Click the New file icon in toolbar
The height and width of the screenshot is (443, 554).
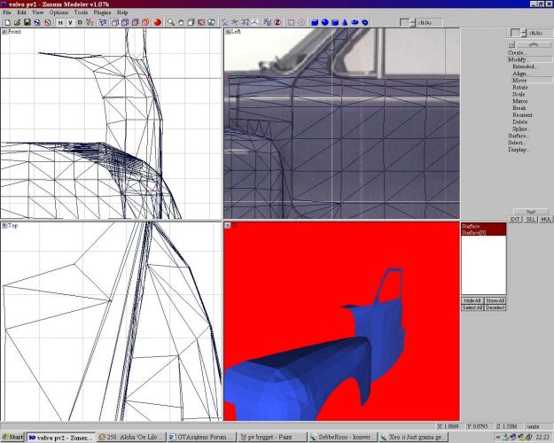(6, 22)
